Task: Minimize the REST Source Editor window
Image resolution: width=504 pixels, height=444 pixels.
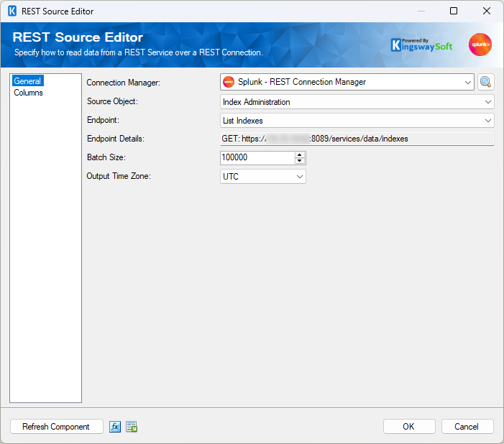Action: [421, 11]
